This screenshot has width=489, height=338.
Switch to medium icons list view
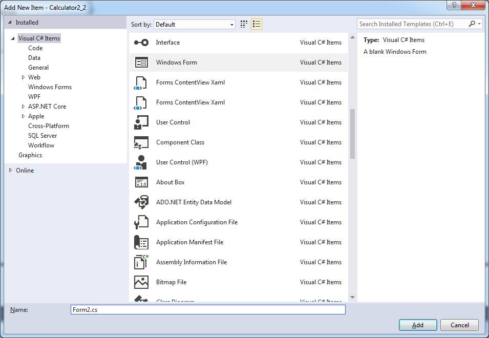point(257,24)
